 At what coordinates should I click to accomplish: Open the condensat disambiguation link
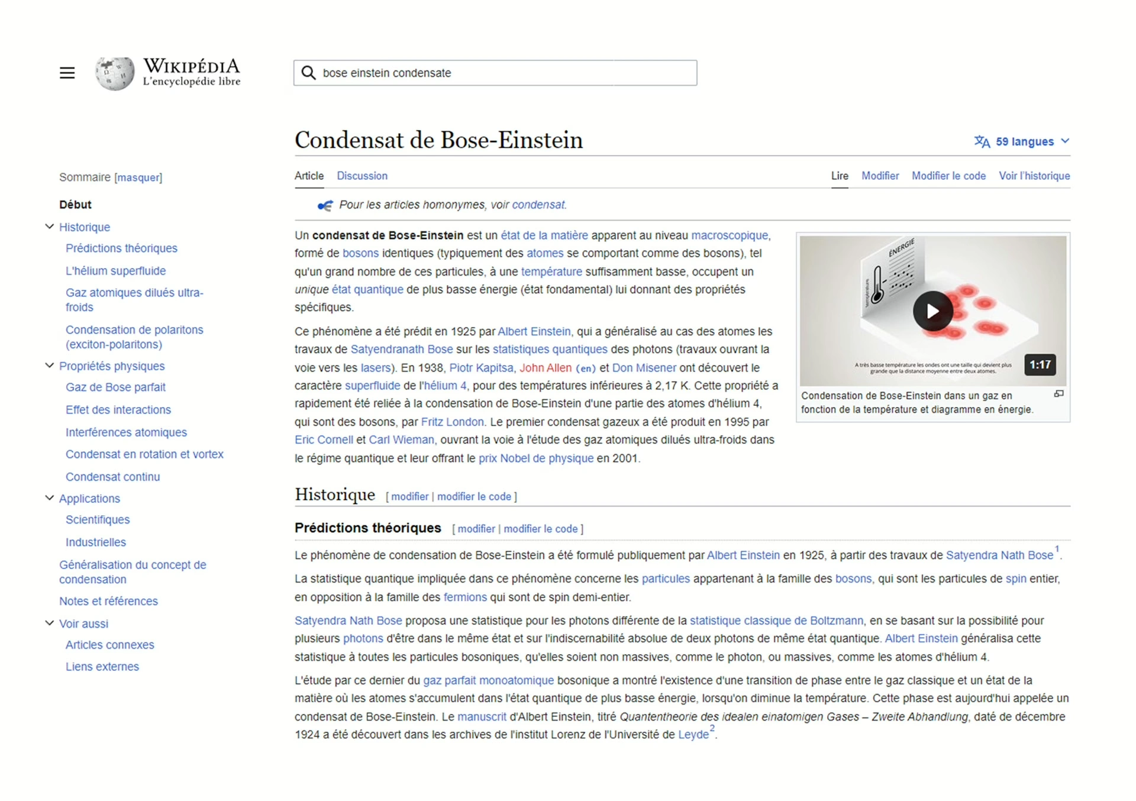(x=538, y=205)
